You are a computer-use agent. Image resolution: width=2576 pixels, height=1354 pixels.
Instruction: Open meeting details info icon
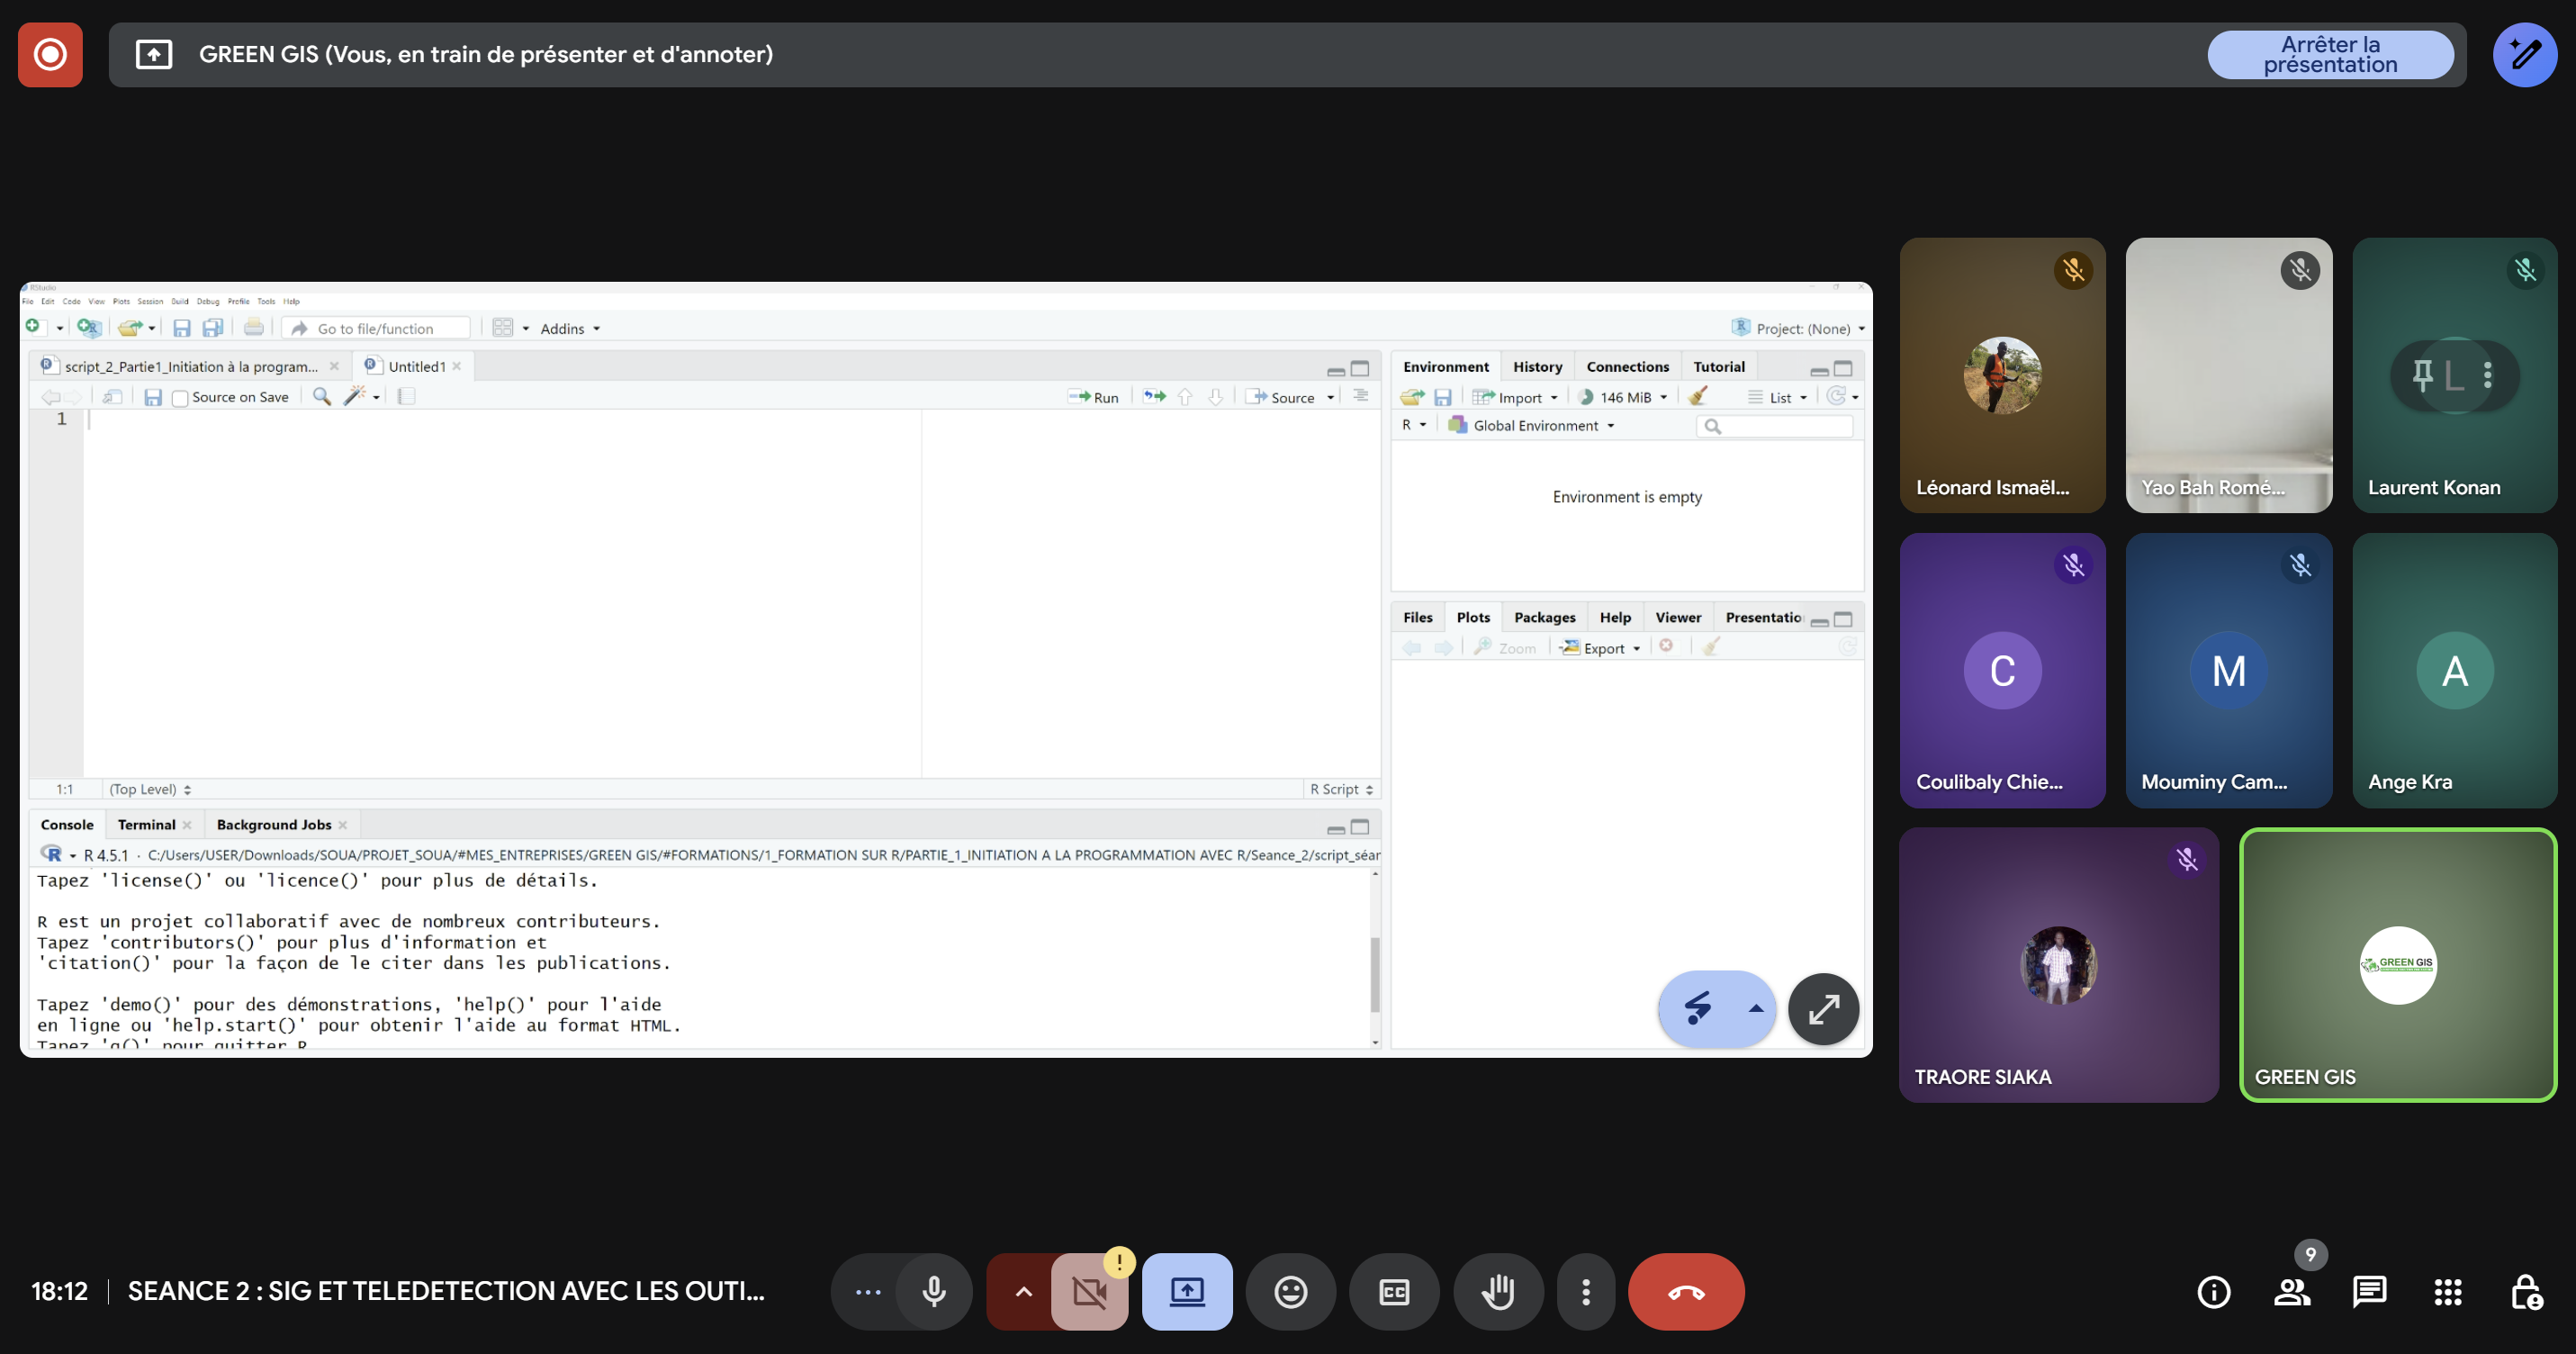pos(2213,1292)
